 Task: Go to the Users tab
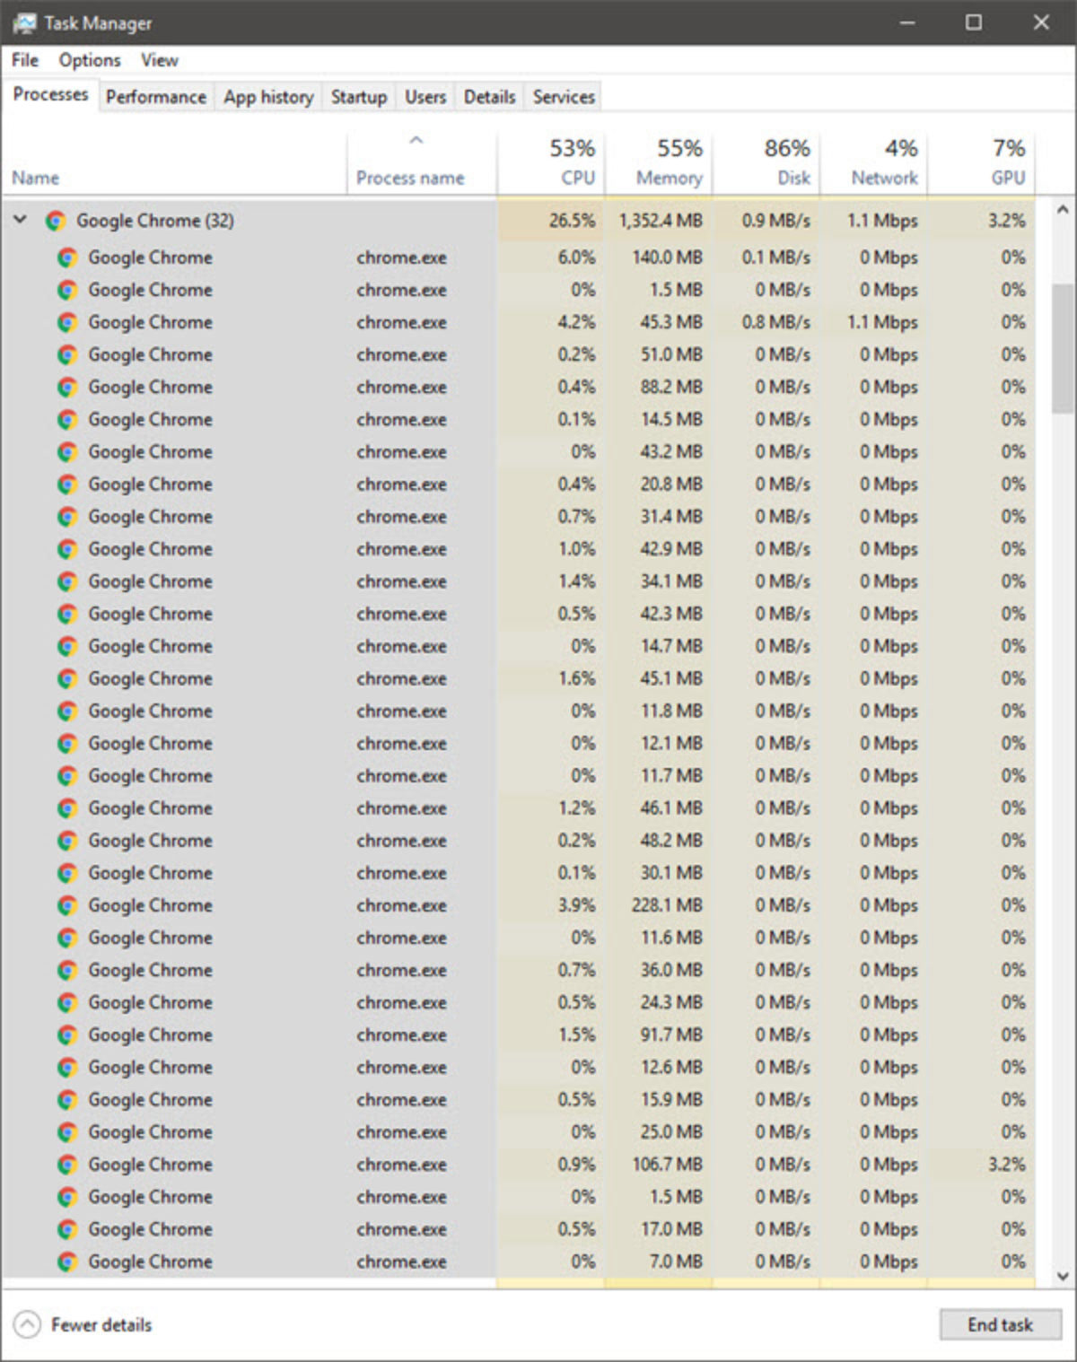[425, 97]
